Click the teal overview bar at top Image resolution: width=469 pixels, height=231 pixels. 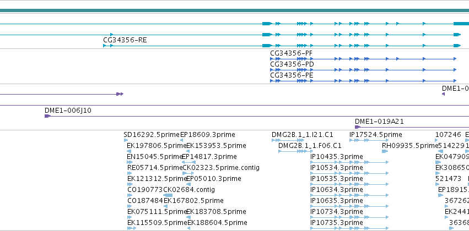[x=235, y=10]
